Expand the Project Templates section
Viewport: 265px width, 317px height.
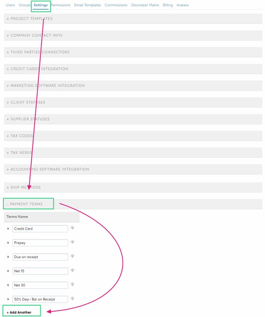(x=30, y=19)
